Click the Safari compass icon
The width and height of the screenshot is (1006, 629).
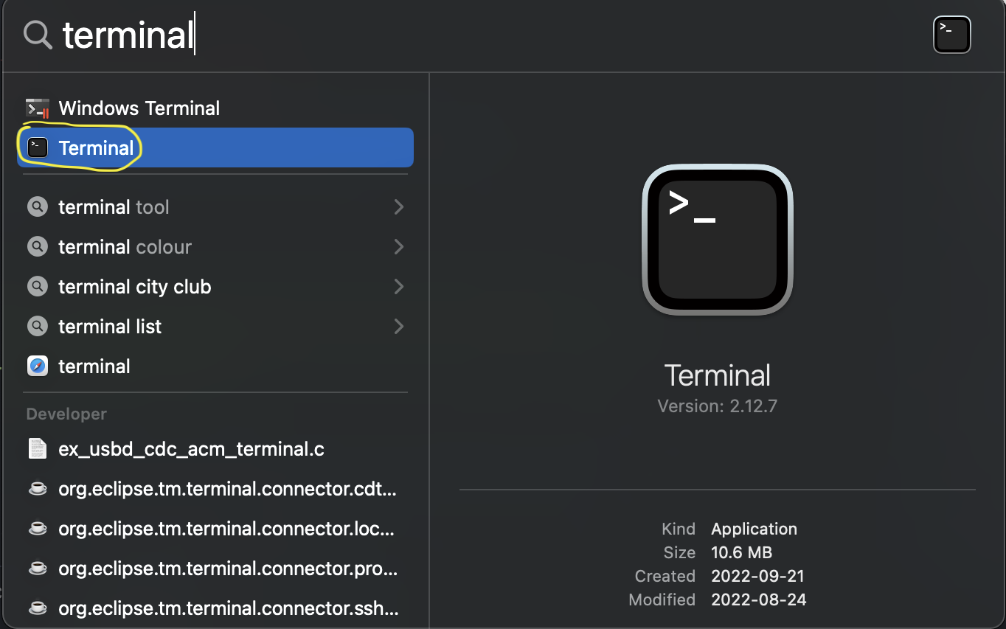(x=38, y=366)
